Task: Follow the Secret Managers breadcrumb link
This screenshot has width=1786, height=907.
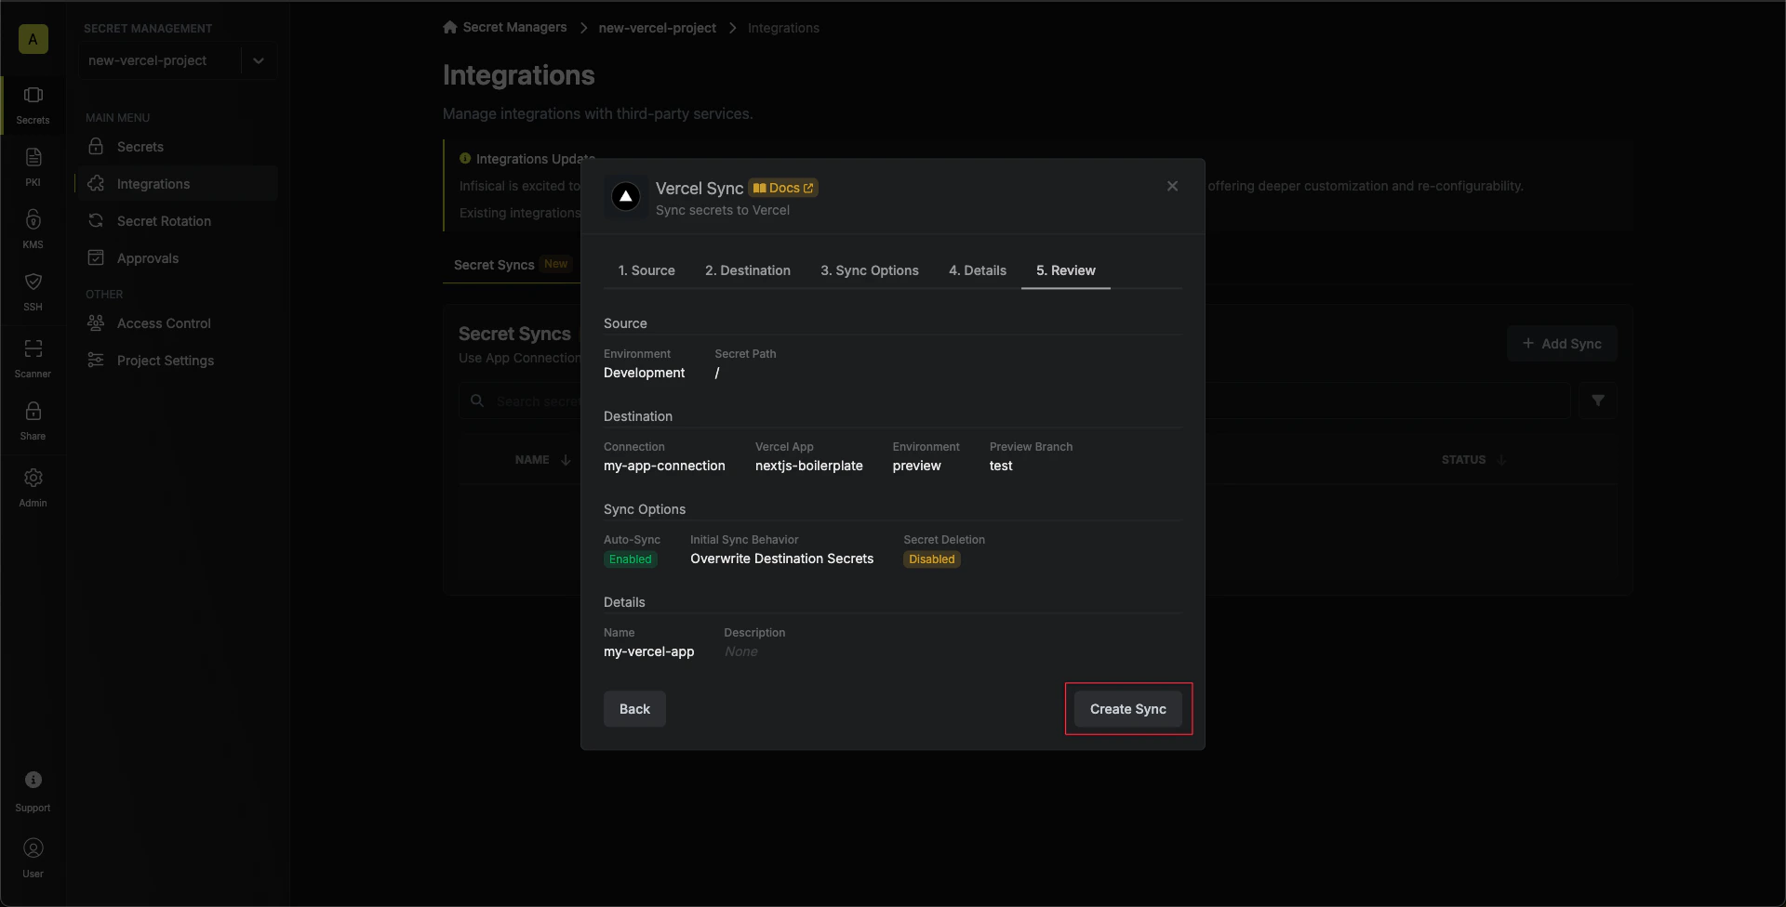Action: click(x=514, y=27)
